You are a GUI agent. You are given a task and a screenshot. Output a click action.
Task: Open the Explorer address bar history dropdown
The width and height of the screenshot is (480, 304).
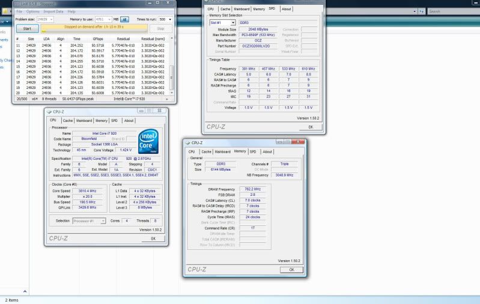click(x=415, y=11)
